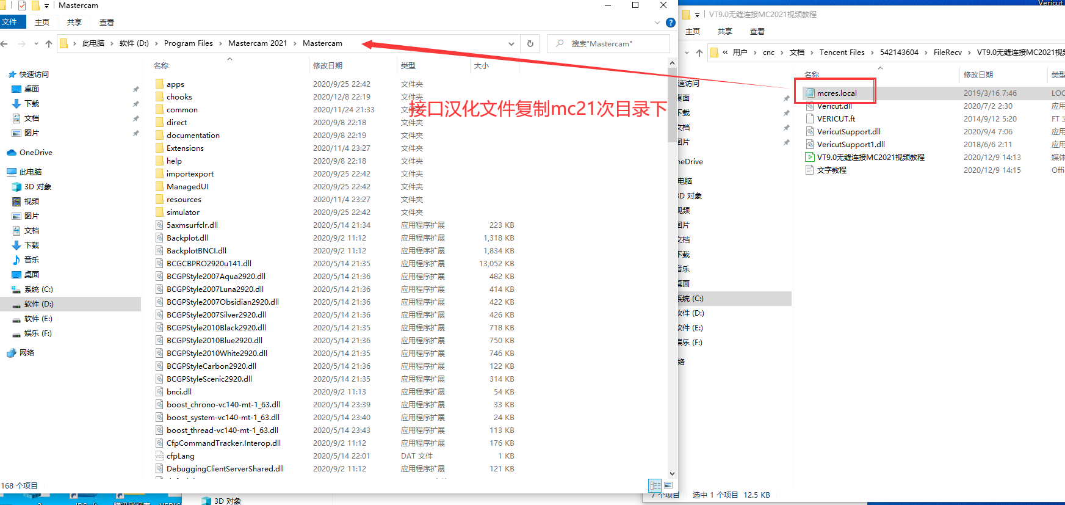The width and height of the screenshot is (1065, 505).
Task: Go up one level in the Mastercam window
Action: [x=49, y=44]
